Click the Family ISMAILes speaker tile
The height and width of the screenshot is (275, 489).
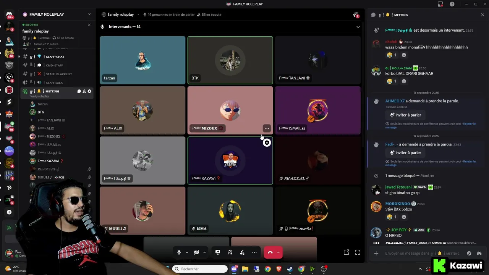point(318,110)
